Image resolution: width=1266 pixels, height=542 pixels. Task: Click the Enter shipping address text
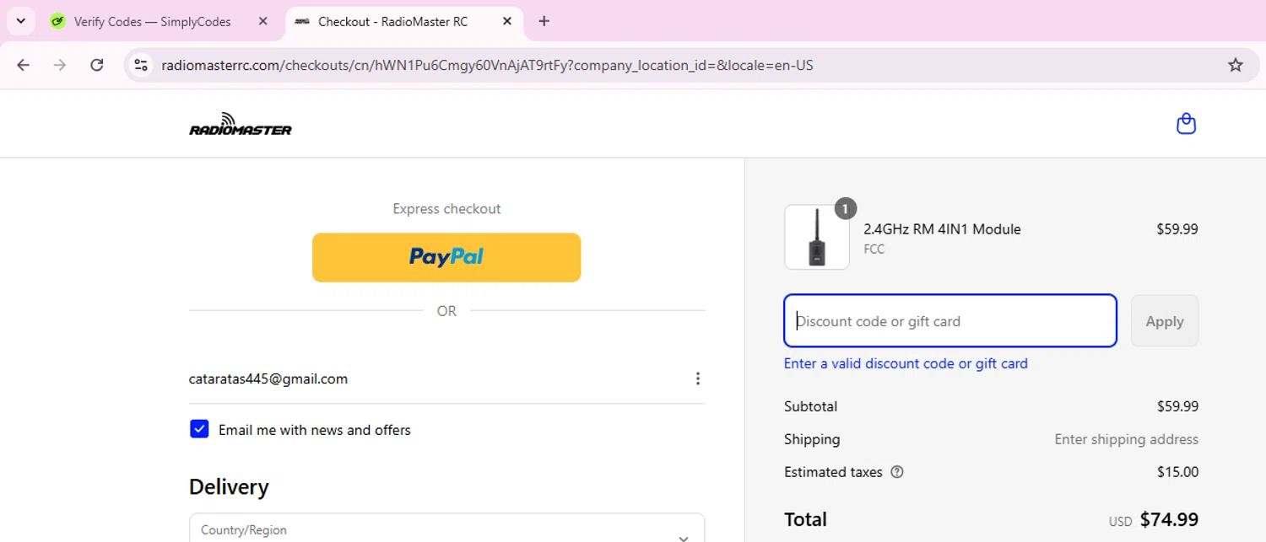(1126, 439)
